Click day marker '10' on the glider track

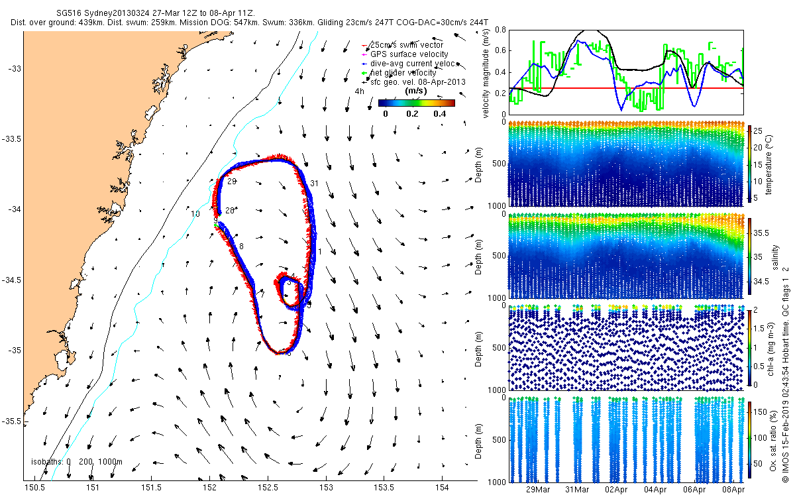(195, 214)
